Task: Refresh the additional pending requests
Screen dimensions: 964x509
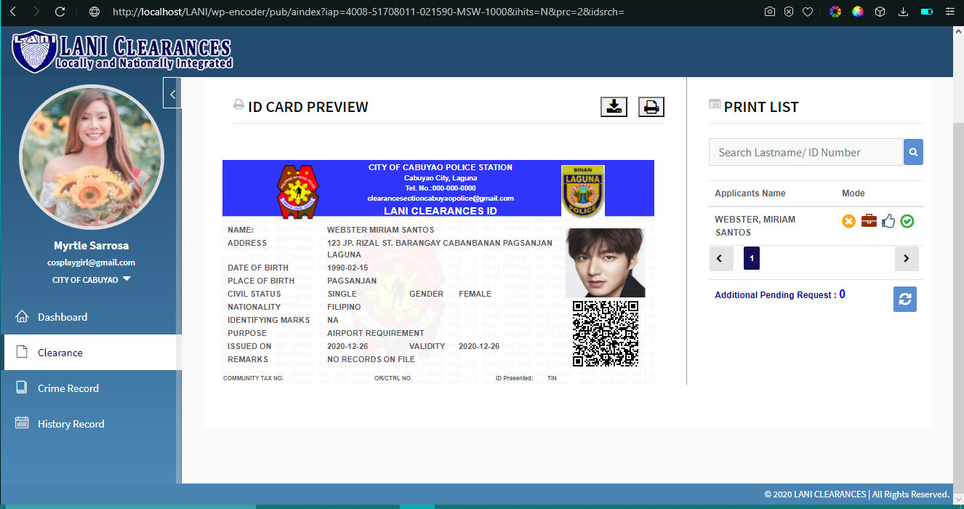Action: coord(904,300)
